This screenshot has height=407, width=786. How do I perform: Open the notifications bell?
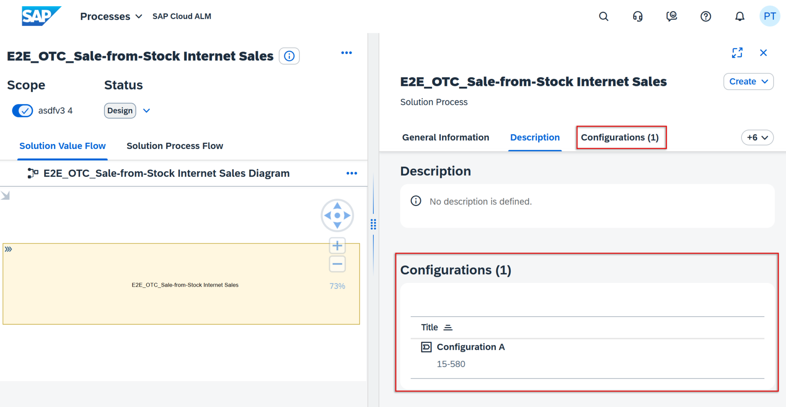tap(739, 16)
